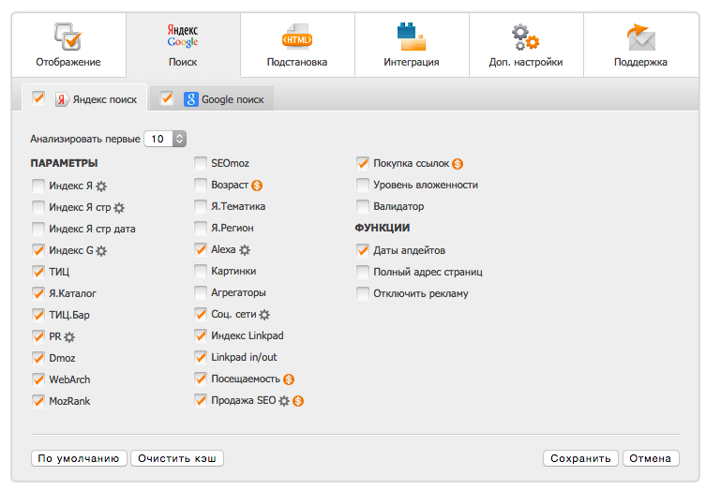This screenshot has height=491, width=706.
Task: Click the Сохранить button
Action: coord(580,458)
